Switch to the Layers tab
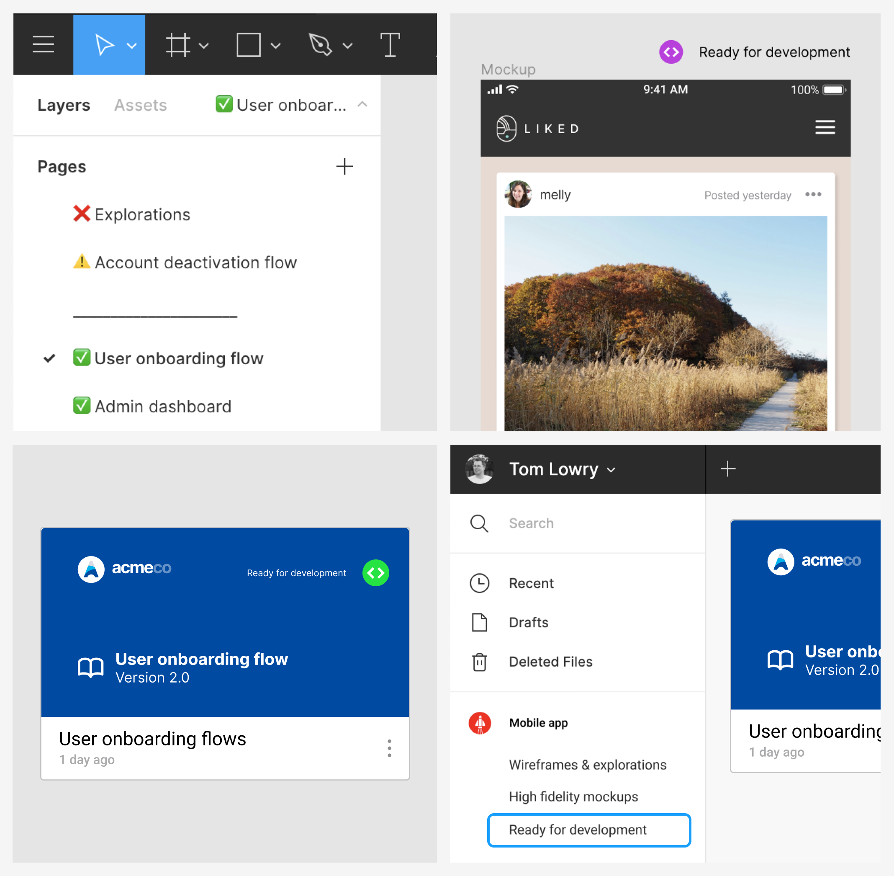The image size is (894, 876). [64, 106]
